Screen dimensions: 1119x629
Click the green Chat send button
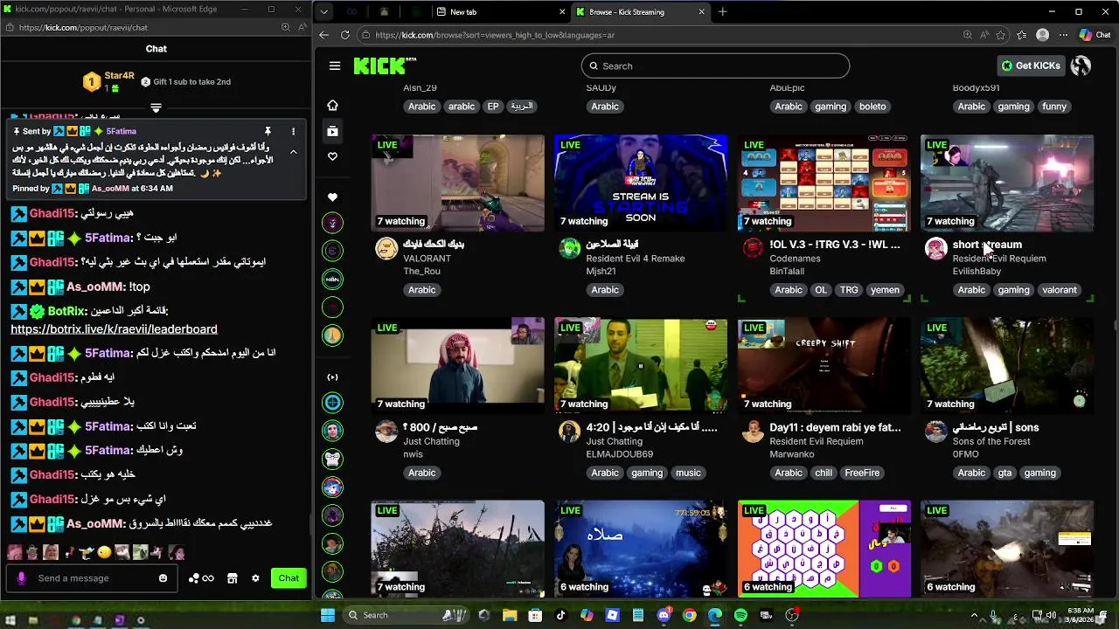(288, 578)
